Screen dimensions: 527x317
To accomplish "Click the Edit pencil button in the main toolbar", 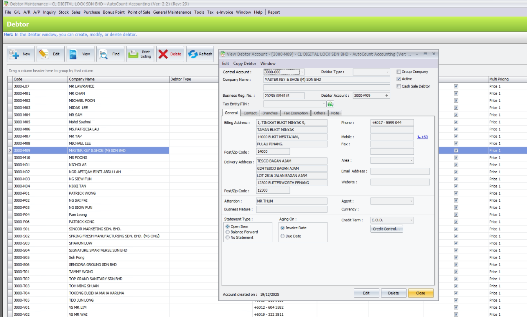I will point(51,54).
